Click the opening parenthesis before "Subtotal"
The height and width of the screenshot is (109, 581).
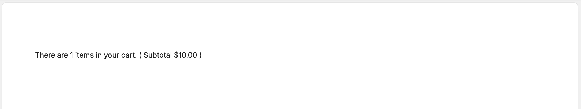click(x=140, y=55)
